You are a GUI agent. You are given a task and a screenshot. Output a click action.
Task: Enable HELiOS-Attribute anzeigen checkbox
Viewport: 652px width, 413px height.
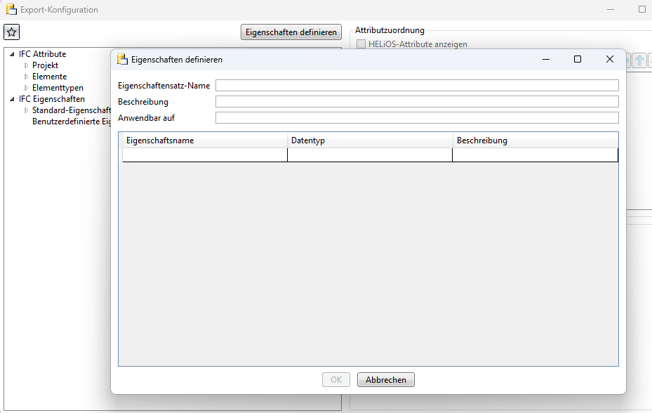(361, 44)
